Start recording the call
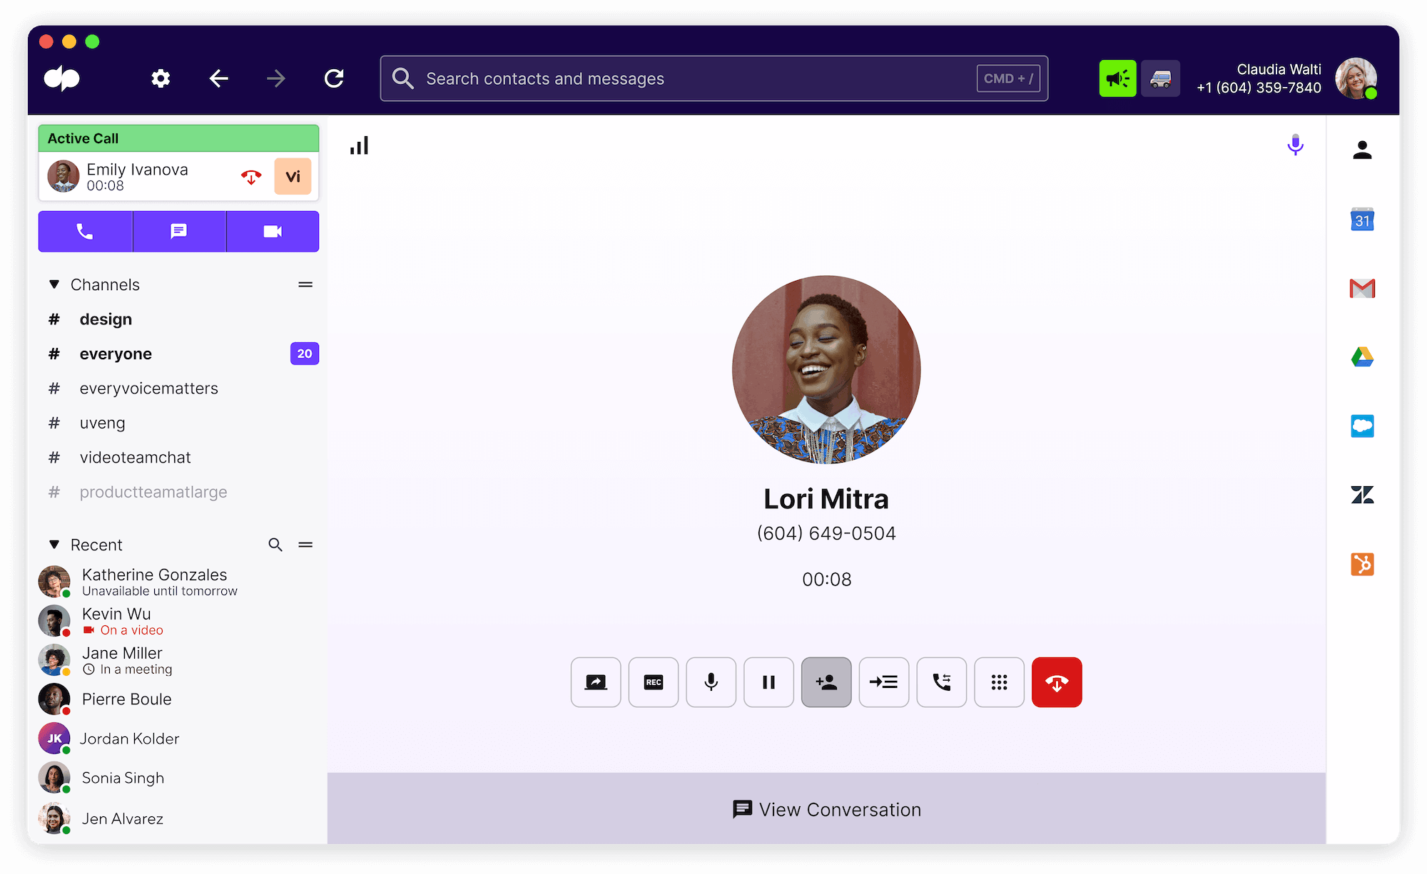Image resolution: width=1427 pixels, height=874 pixels. 653,682
